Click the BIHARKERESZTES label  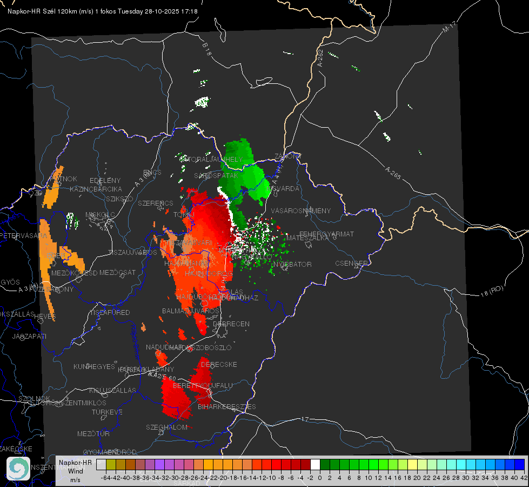click(227, 406)
